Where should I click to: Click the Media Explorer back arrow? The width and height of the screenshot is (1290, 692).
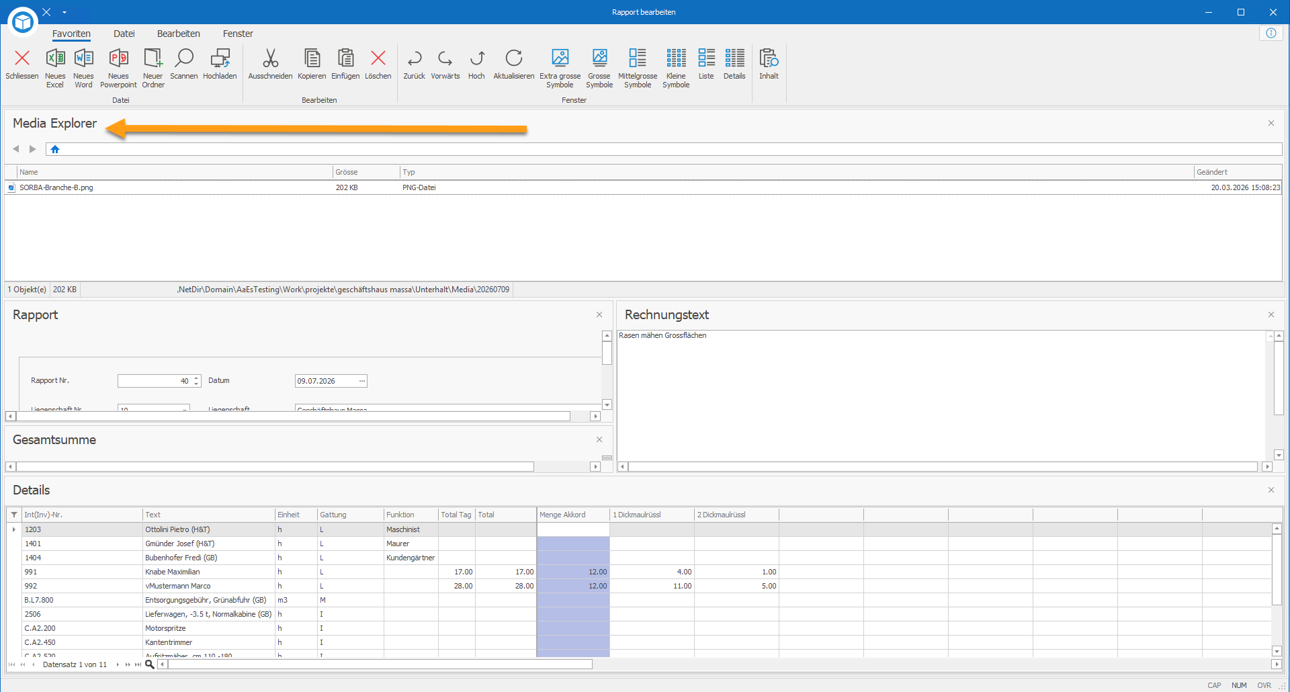pyautogui.click(x=16, y=149)
